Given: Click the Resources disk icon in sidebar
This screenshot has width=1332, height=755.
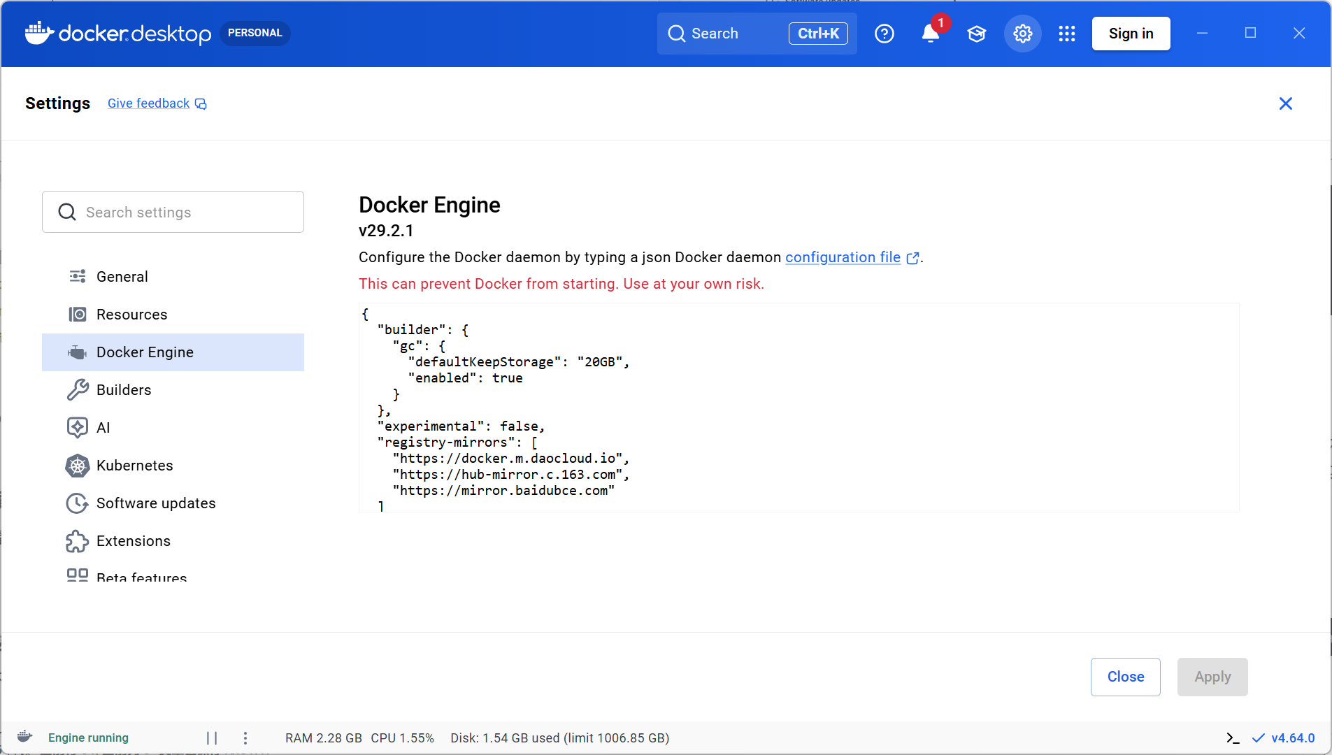Looking at the screenshot, I should point(78,314).
